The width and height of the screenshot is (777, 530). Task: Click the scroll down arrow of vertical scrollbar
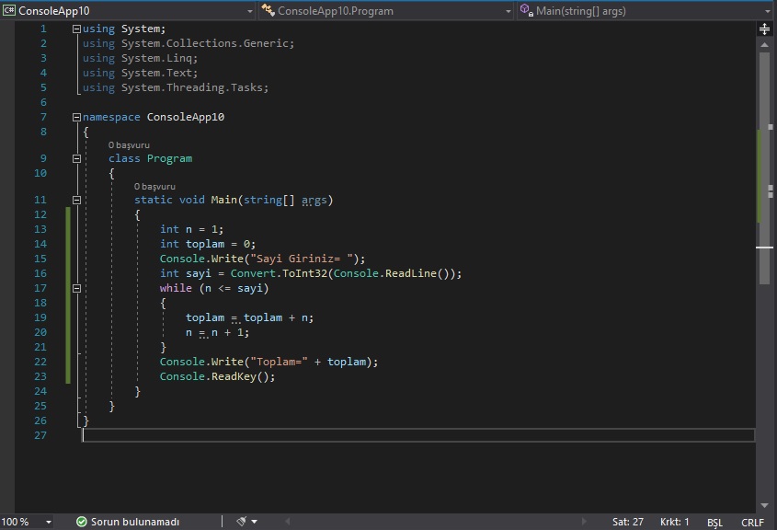(x=765, y=506)
